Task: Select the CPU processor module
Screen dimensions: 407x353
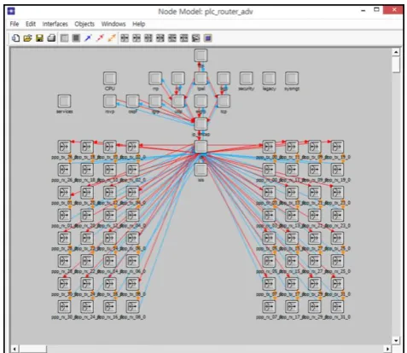Action: tap(110, 78)
